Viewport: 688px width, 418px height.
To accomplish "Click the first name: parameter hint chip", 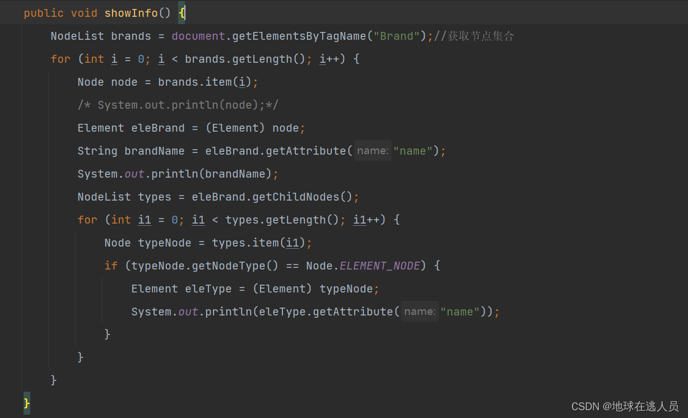I will (372, 150).
